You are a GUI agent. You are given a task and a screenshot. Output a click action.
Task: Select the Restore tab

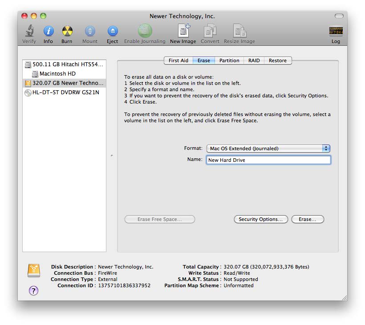pos(278,60)
